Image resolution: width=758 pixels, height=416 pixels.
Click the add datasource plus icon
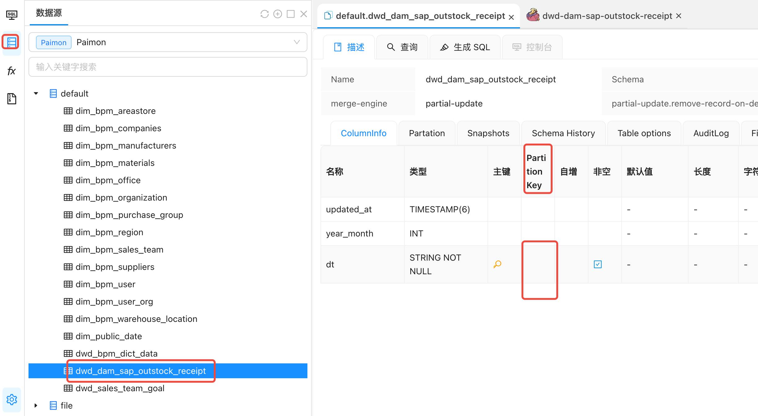coord(278,14)
